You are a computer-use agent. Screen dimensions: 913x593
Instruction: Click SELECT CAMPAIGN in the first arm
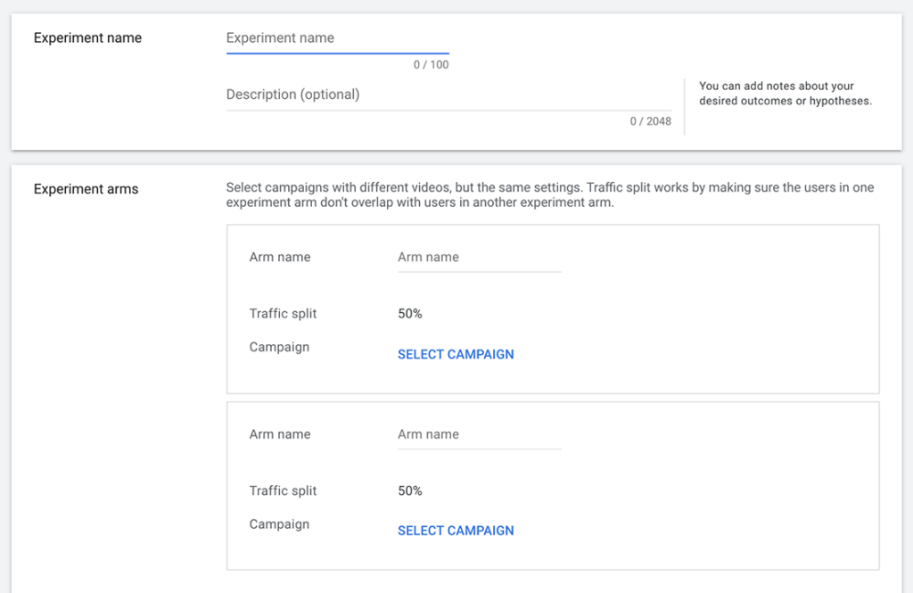click(x=456, y=354)
